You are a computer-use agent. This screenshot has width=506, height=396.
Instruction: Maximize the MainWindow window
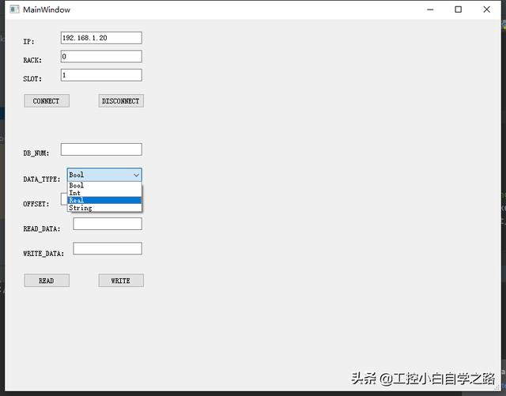459,9
